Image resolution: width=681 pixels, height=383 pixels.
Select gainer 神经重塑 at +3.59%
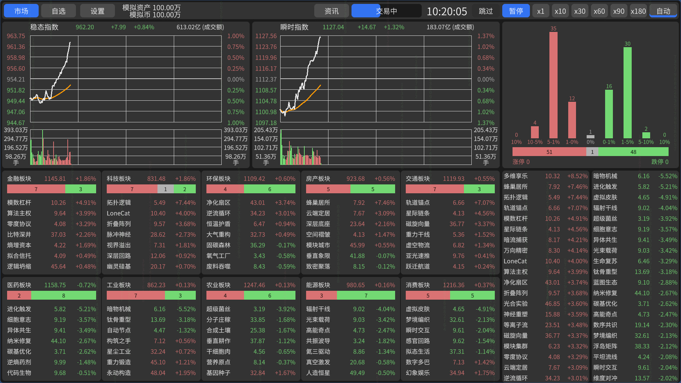click(x=546, y=314)
